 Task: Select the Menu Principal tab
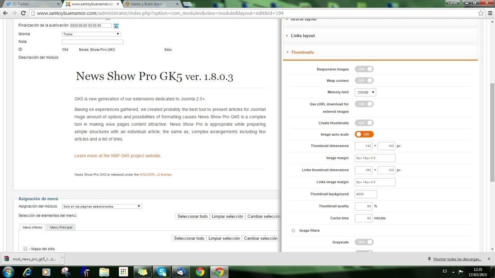click(x=61, y=227)
